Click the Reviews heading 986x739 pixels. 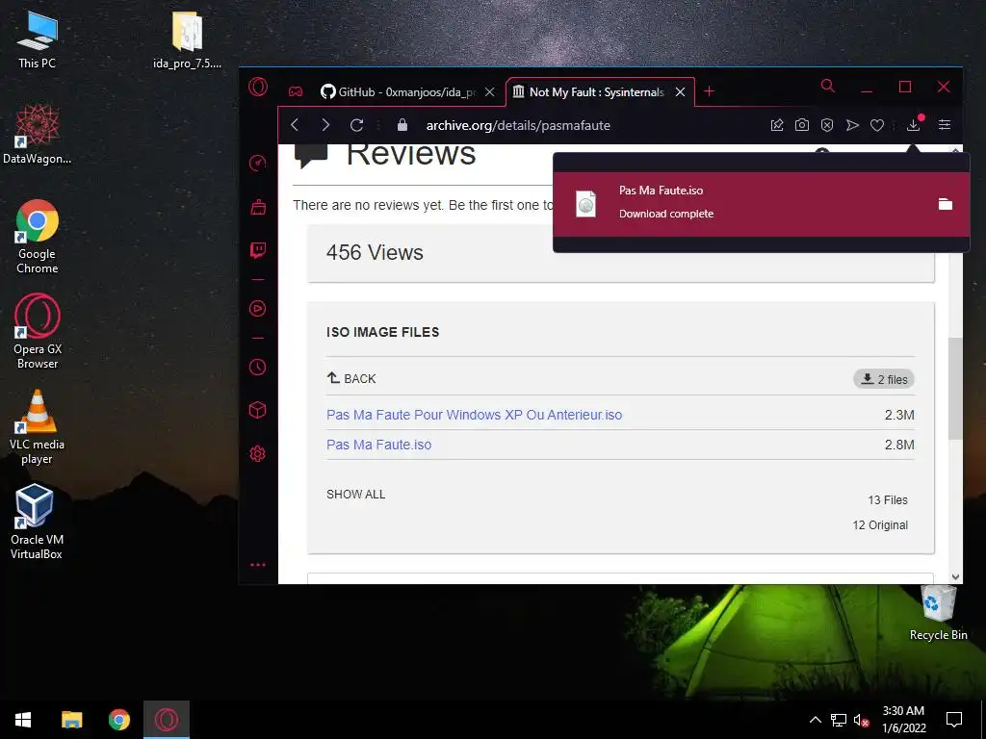click(x=410, y=156)
